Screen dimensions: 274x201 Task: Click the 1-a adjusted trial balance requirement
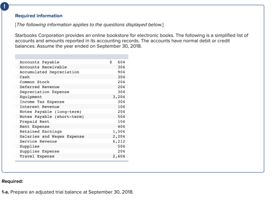coord(68,192)
